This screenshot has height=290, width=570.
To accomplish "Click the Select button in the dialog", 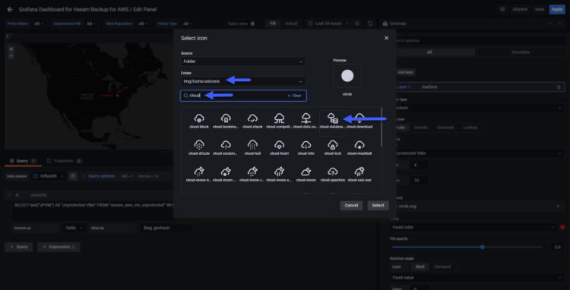I will click(378, 206).
